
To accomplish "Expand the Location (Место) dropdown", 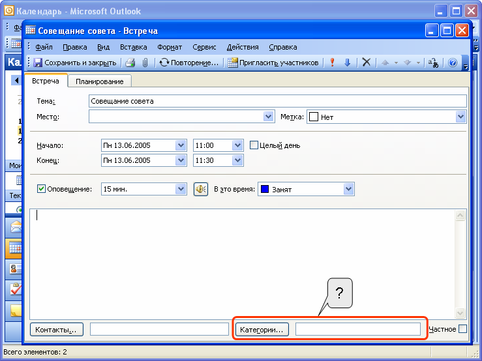I will pos(268,117).
